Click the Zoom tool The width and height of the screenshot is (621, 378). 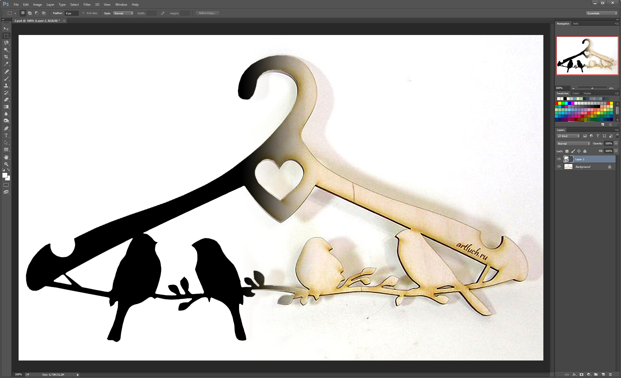pyautogui.click(x=6, y=164)
